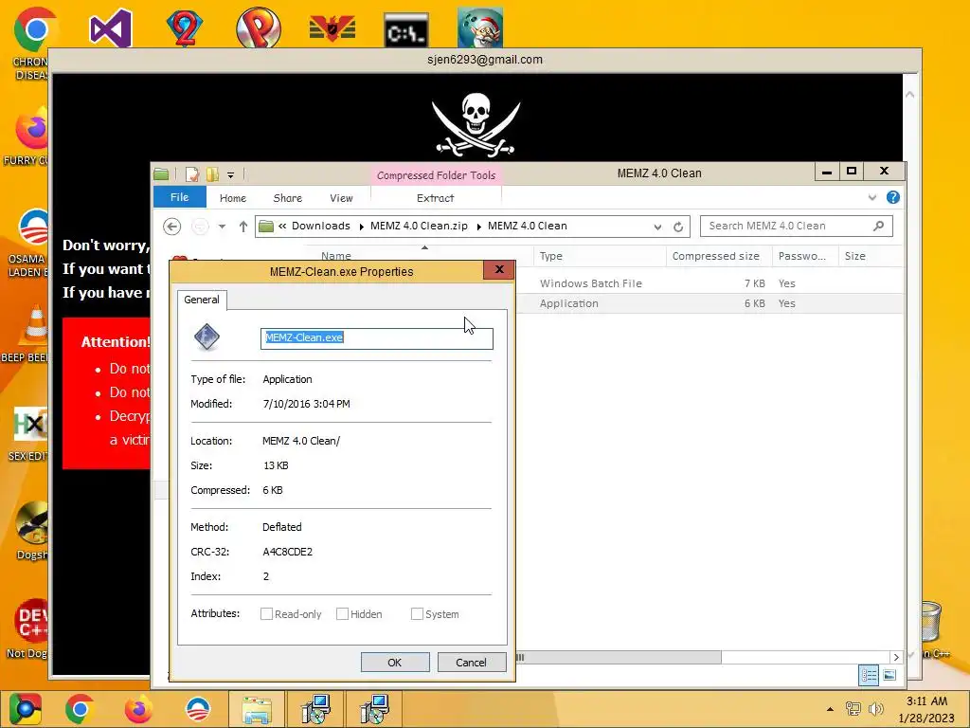Launch Chrome from the taskbar

pyautogui.click(x=80, y=709)
